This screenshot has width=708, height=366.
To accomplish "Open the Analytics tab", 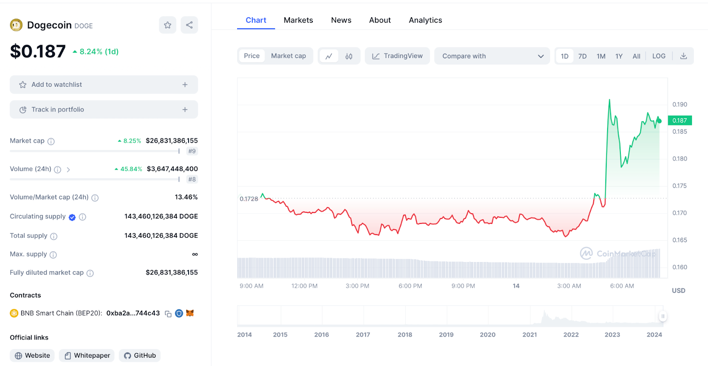I will pos(425,20).
